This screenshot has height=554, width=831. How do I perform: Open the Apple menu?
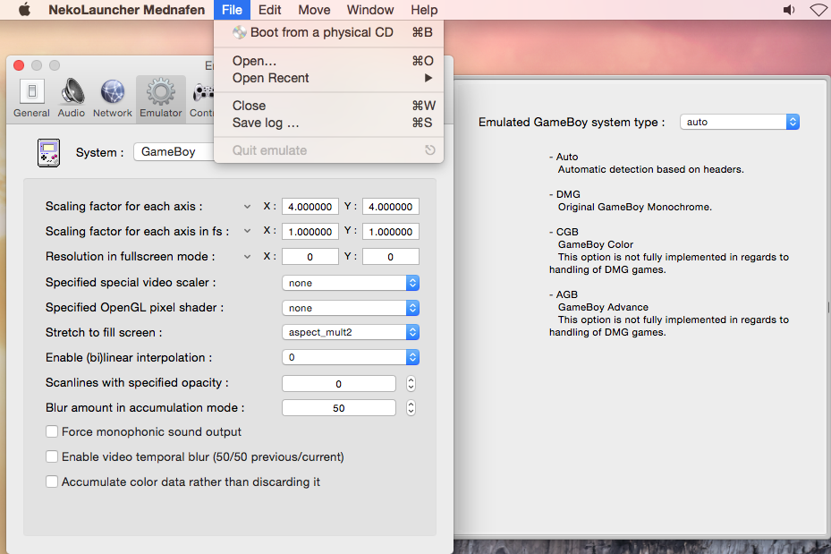click(x=24, y=10)
